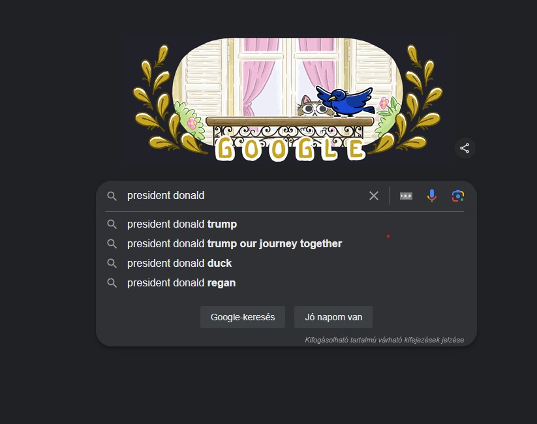
Task: Click magnifier icon next to 'president donald duck'
Action: [x=112, y=264]
